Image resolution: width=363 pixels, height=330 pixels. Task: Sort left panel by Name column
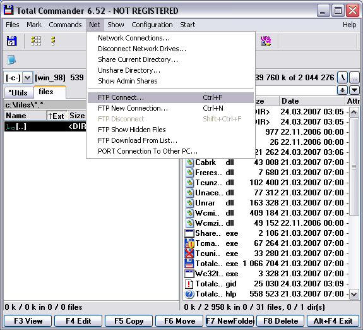click(x=25, y=116)
